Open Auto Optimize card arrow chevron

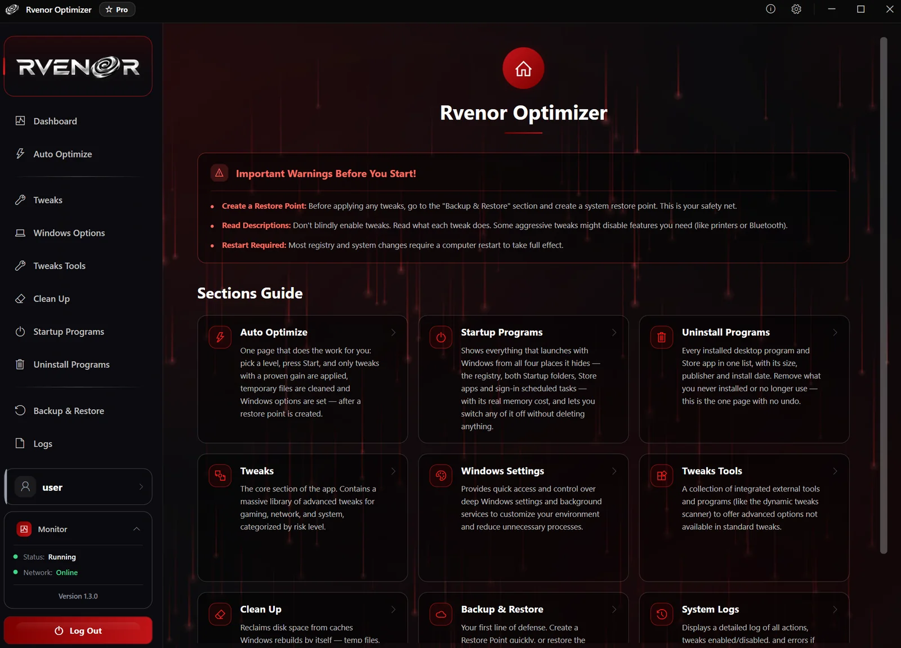[393, 332]
